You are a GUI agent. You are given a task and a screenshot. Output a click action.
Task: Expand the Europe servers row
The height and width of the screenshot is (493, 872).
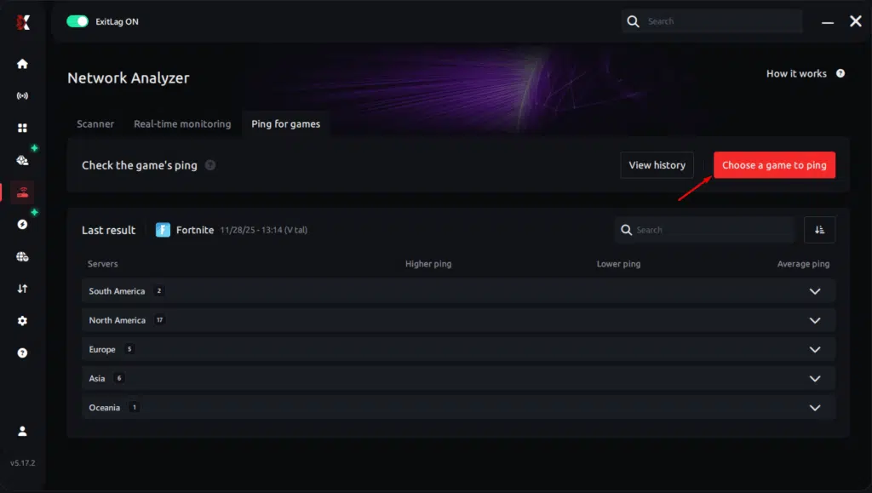click(x=458, y=349)
